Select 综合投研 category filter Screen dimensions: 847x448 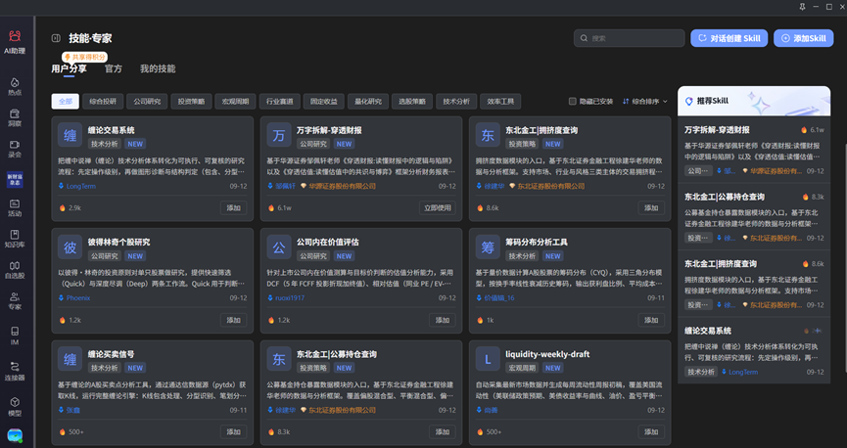[103, 102]
